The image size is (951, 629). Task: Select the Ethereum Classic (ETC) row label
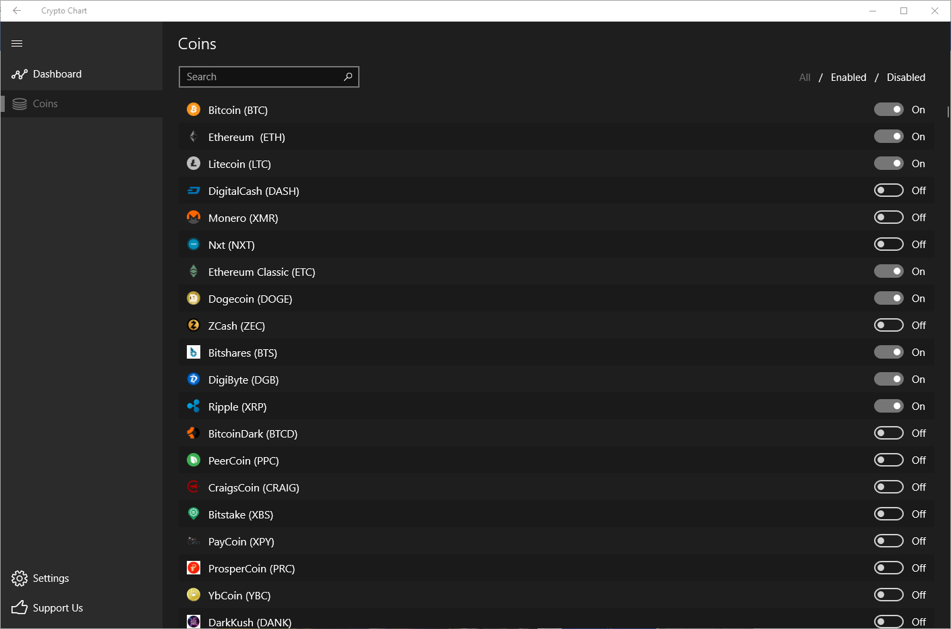262,272
